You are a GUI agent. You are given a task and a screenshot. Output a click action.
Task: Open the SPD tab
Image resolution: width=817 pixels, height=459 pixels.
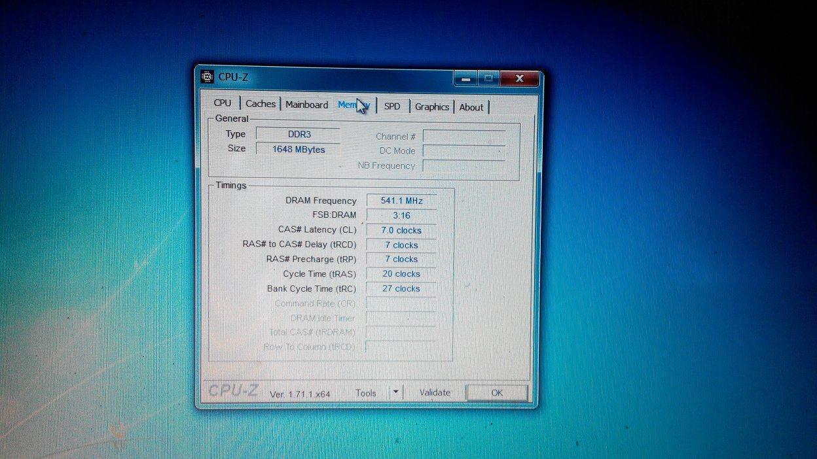(392, 106)
